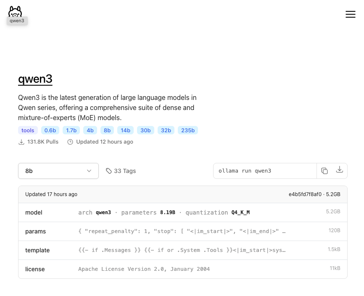Screen dimensions: 364x296
Task: Open the license file row
Action: click(183, 269)
